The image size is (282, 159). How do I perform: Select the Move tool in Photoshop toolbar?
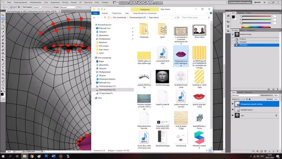pos(3,15)
